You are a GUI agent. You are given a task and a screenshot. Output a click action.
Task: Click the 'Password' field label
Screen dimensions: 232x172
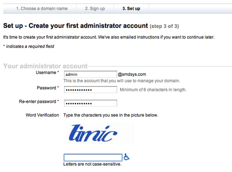tap(46, 88)
